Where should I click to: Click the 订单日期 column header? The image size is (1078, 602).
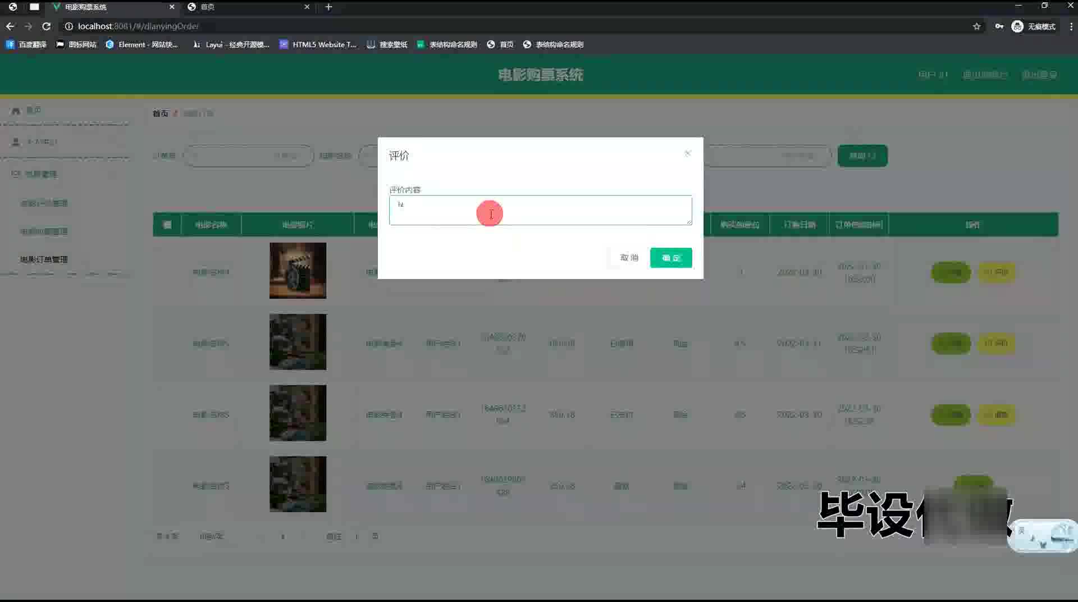[x=800, y=225]
